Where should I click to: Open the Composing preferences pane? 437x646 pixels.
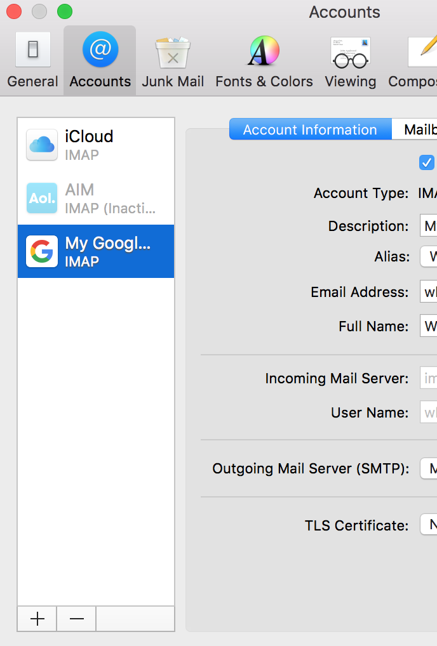(x=416, y=61)
